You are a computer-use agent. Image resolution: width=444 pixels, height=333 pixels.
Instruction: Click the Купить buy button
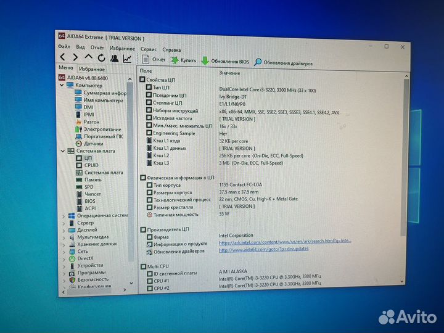point(184,60)
